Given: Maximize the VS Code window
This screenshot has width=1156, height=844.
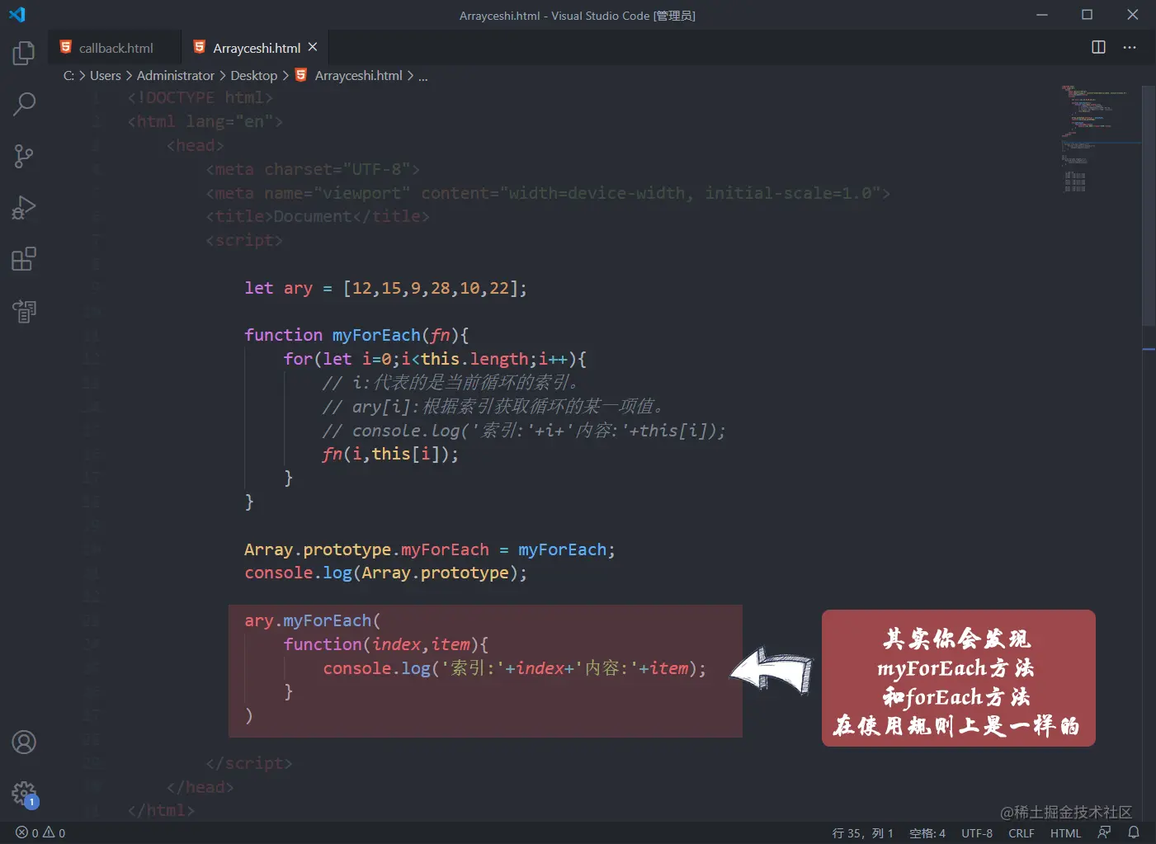Looking at the screenshot, I should [1088, 15].
